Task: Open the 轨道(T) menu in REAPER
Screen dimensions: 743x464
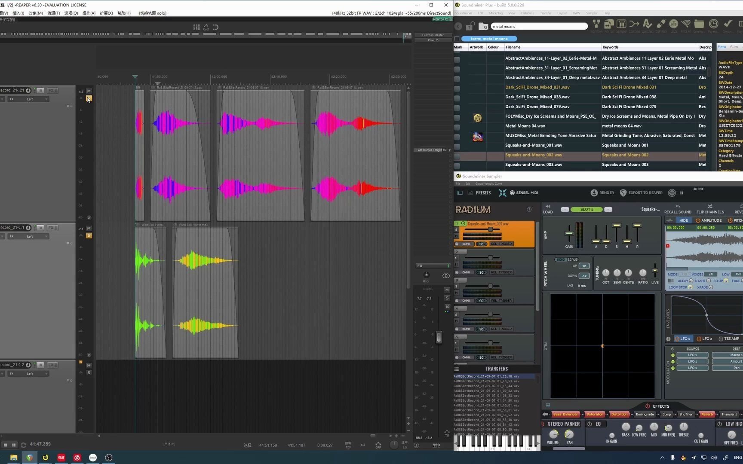Action: (x=53, y=13)
